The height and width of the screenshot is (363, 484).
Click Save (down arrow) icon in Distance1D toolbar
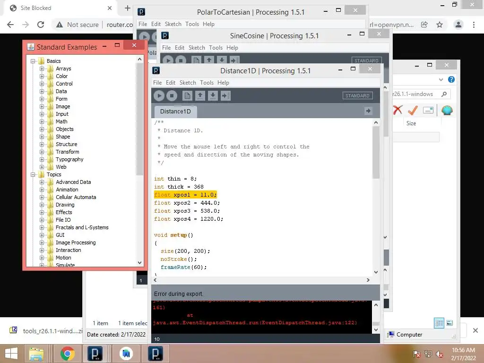213,95
